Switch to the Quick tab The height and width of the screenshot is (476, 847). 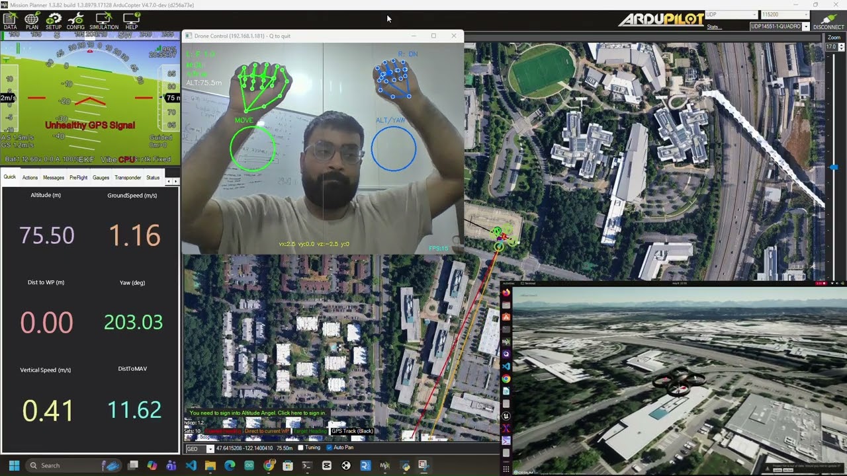tap(10, 177)
